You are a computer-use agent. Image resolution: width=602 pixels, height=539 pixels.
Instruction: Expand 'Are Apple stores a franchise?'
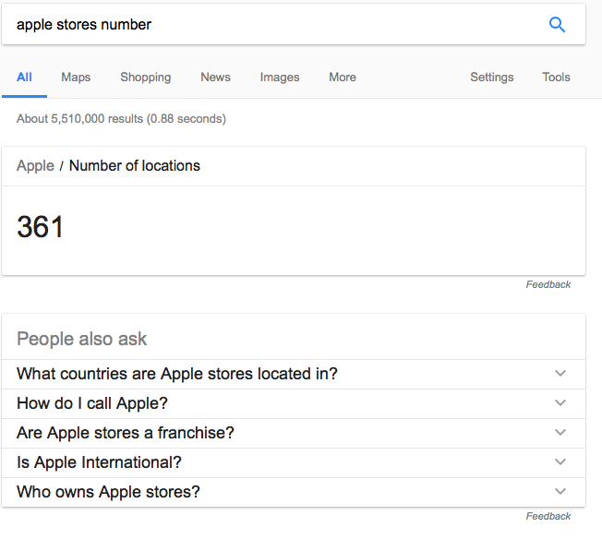294,433
